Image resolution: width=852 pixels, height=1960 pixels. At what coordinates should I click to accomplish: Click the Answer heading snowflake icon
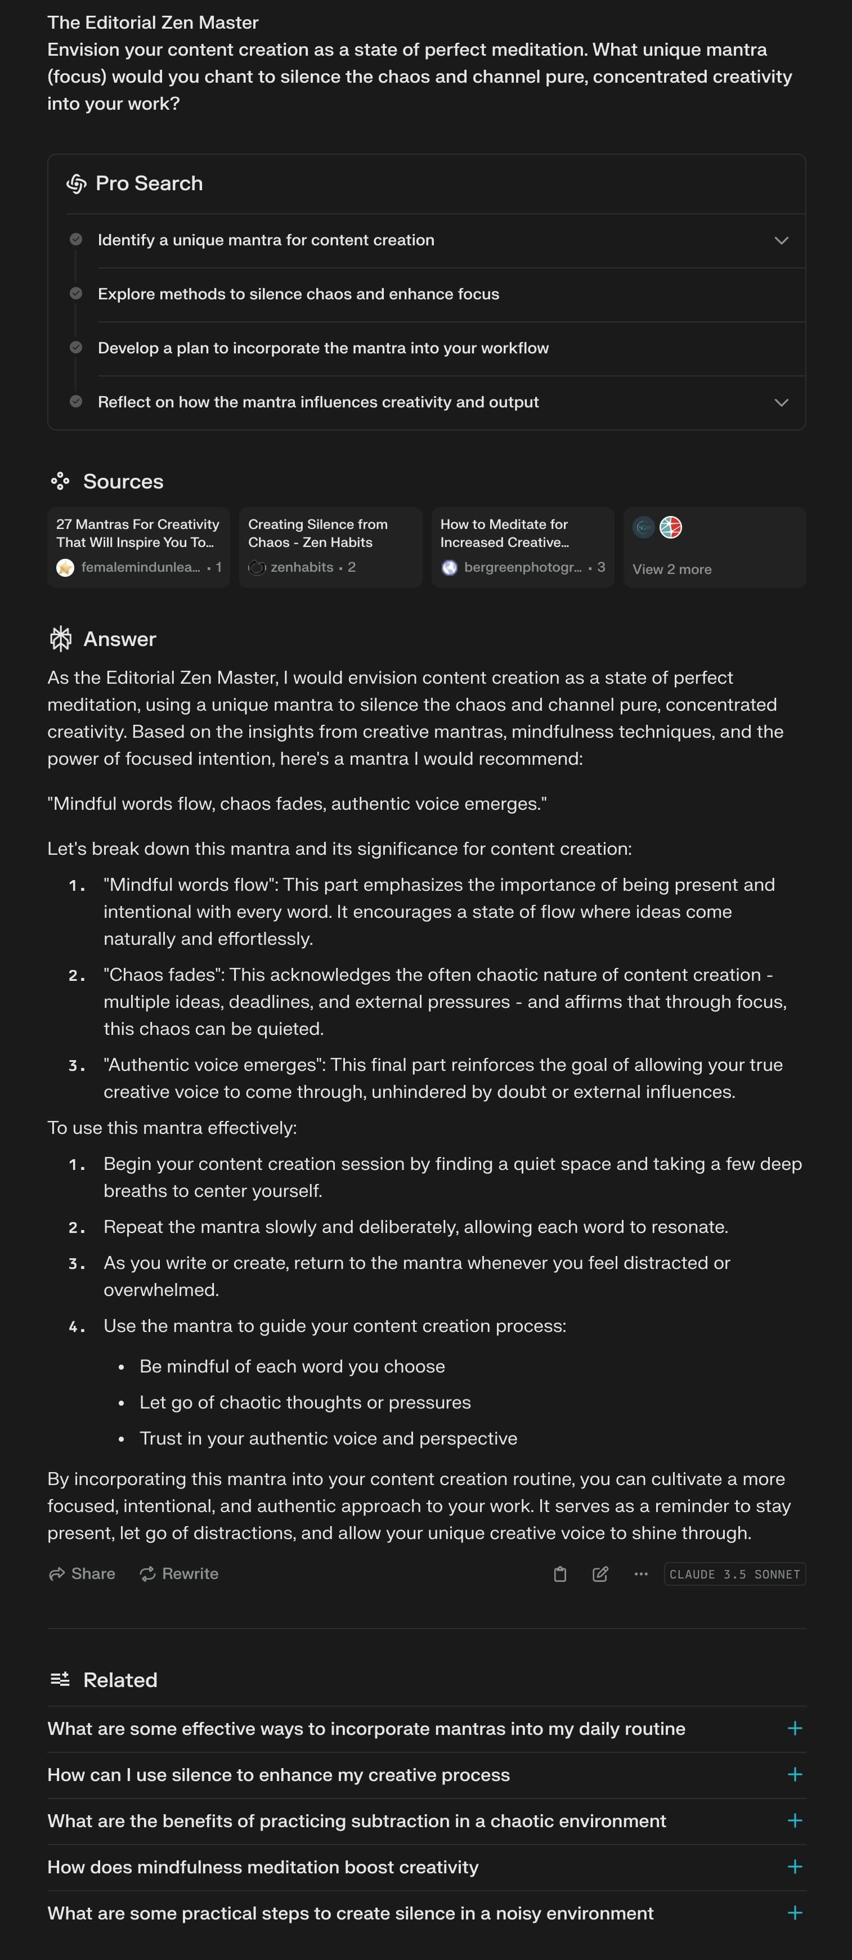(61, 638)
